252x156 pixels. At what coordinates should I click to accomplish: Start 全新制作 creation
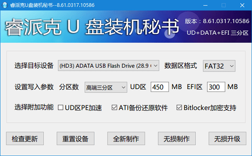126,138
